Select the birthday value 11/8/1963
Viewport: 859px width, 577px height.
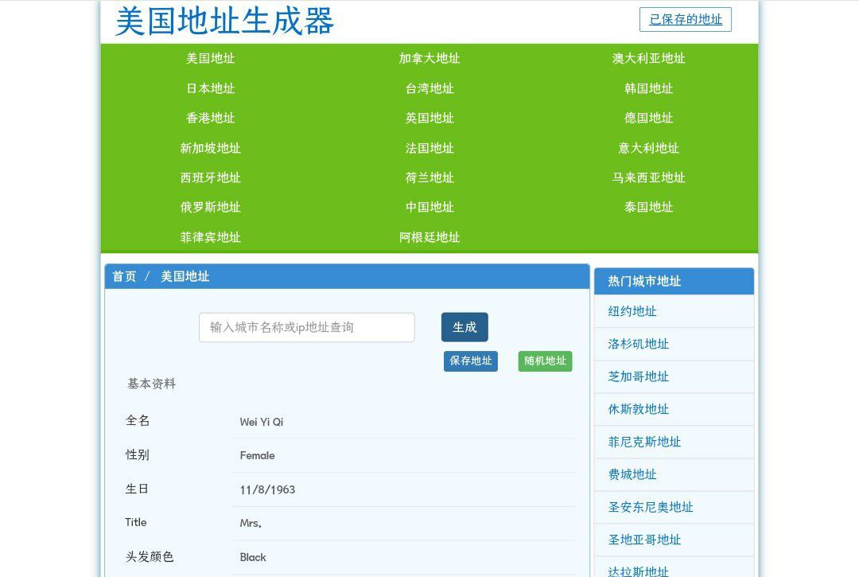click(267, 490)
